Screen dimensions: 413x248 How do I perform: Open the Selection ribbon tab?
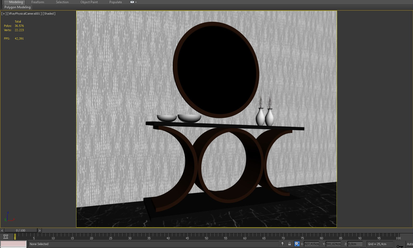[x=62, y=2]
